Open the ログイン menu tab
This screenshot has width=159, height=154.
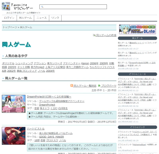click(x=9, y=18)
